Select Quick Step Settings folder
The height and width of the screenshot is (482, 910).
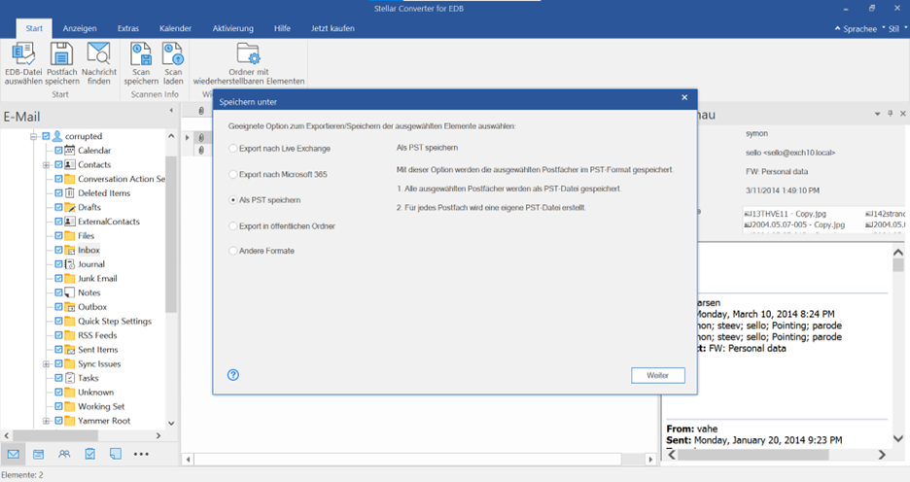[115, 322]
